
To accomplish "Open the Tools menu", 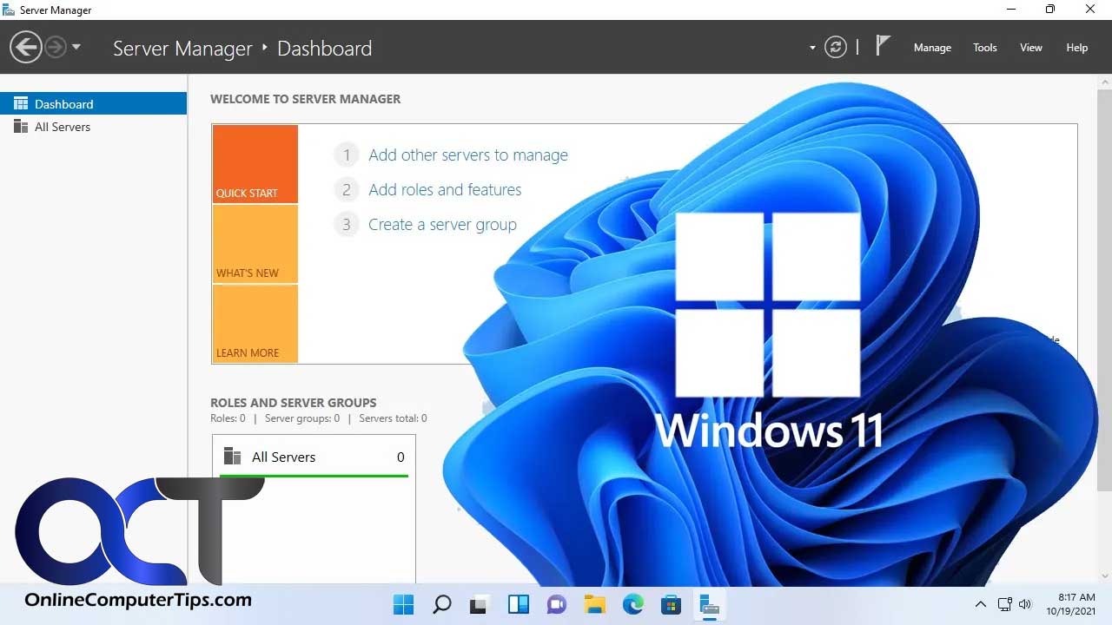I will 984,48.
